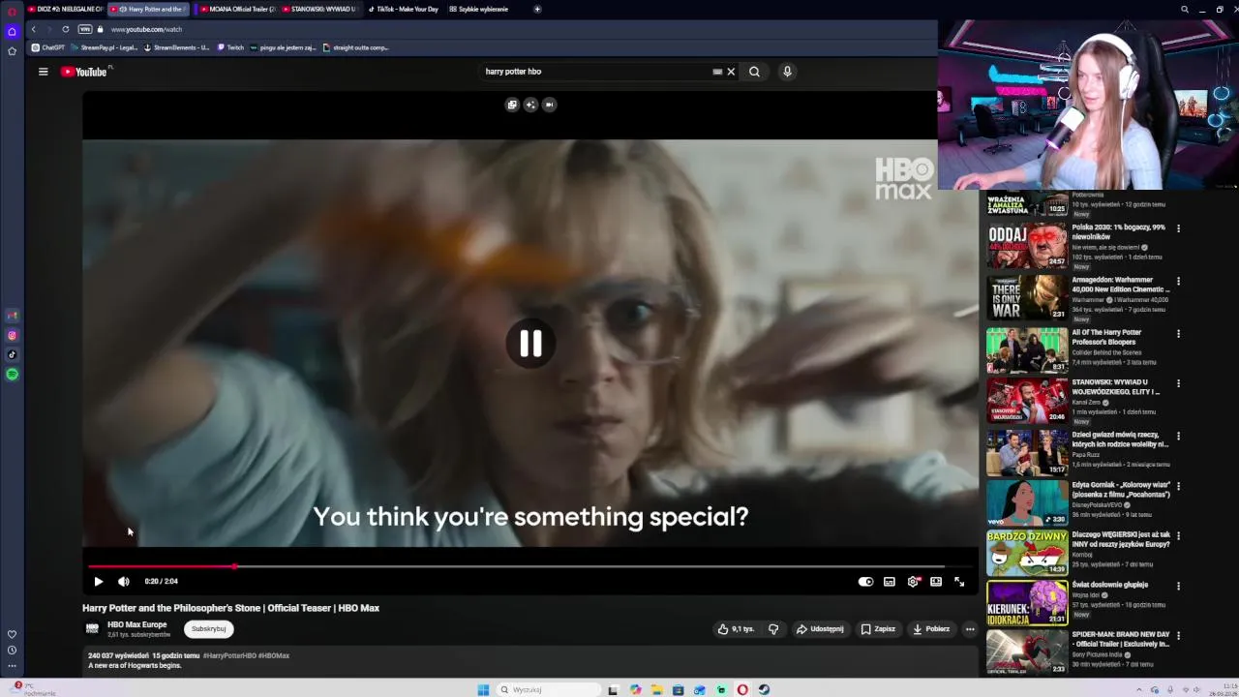The height and width of the screenshot is (697, 1239).
Task: Open the HBO Max Europe channel name
Action: click(x=136, y=624)
